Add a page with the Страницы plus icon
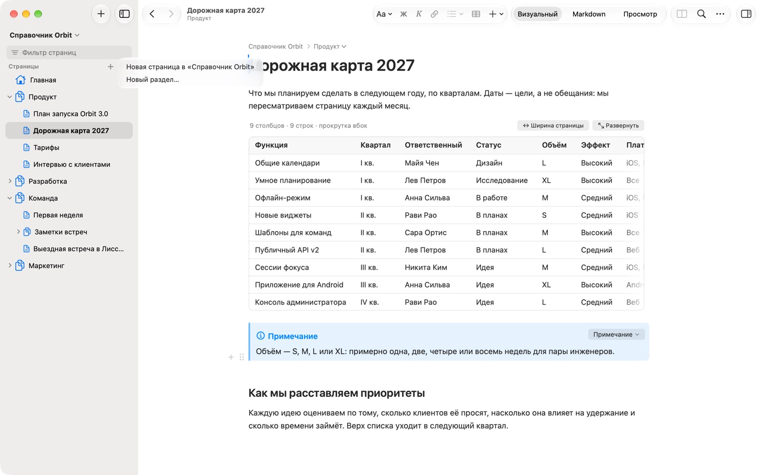The height and width of the screenshot is (475, 760). [110, 66]
